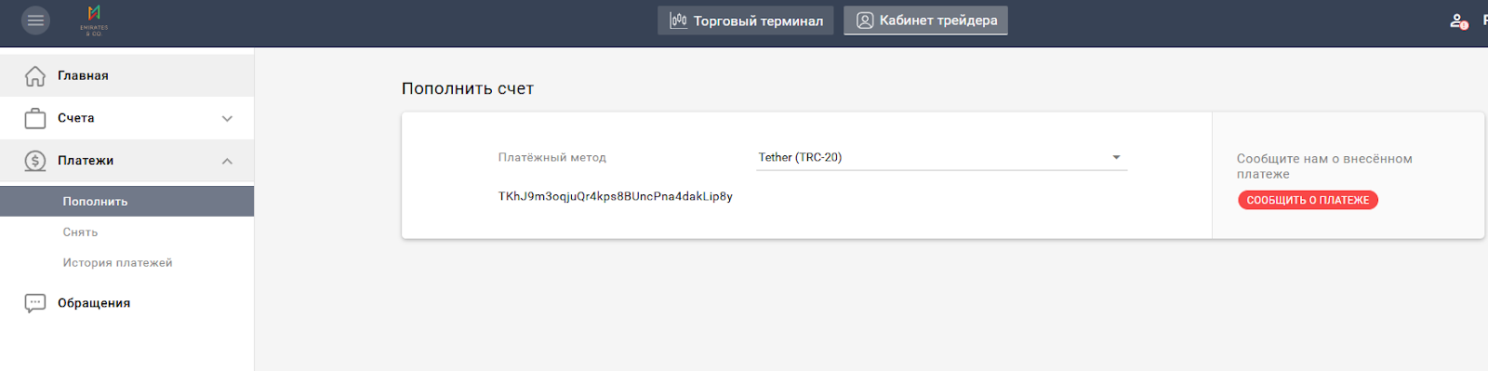
Task: Expand the Счета section chevron
Action: click(x=227, y=118)
